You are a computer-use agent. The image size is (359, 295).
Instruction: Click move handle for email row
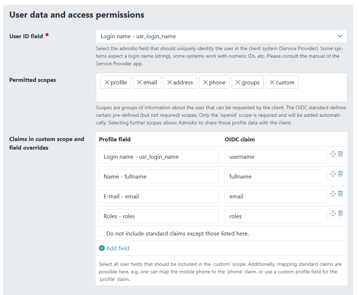[333, 194]
